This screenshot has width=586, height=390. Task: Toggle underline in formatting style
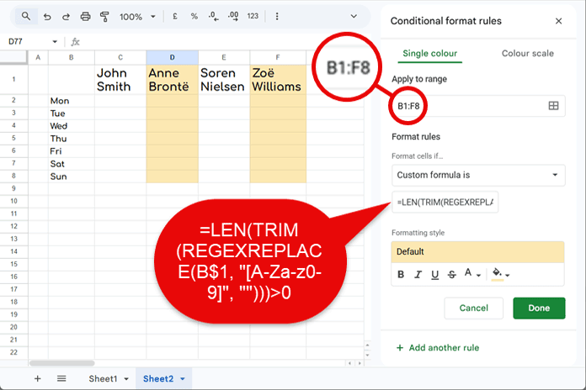click(x=434, y=275)
